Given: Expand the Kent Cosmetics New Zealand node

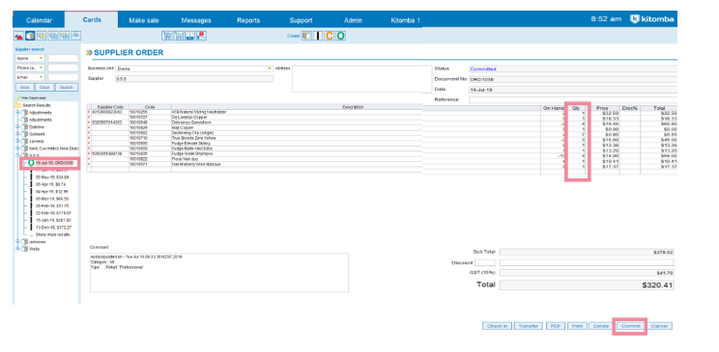Looking at the screenshot, I should tap(18, 149).
